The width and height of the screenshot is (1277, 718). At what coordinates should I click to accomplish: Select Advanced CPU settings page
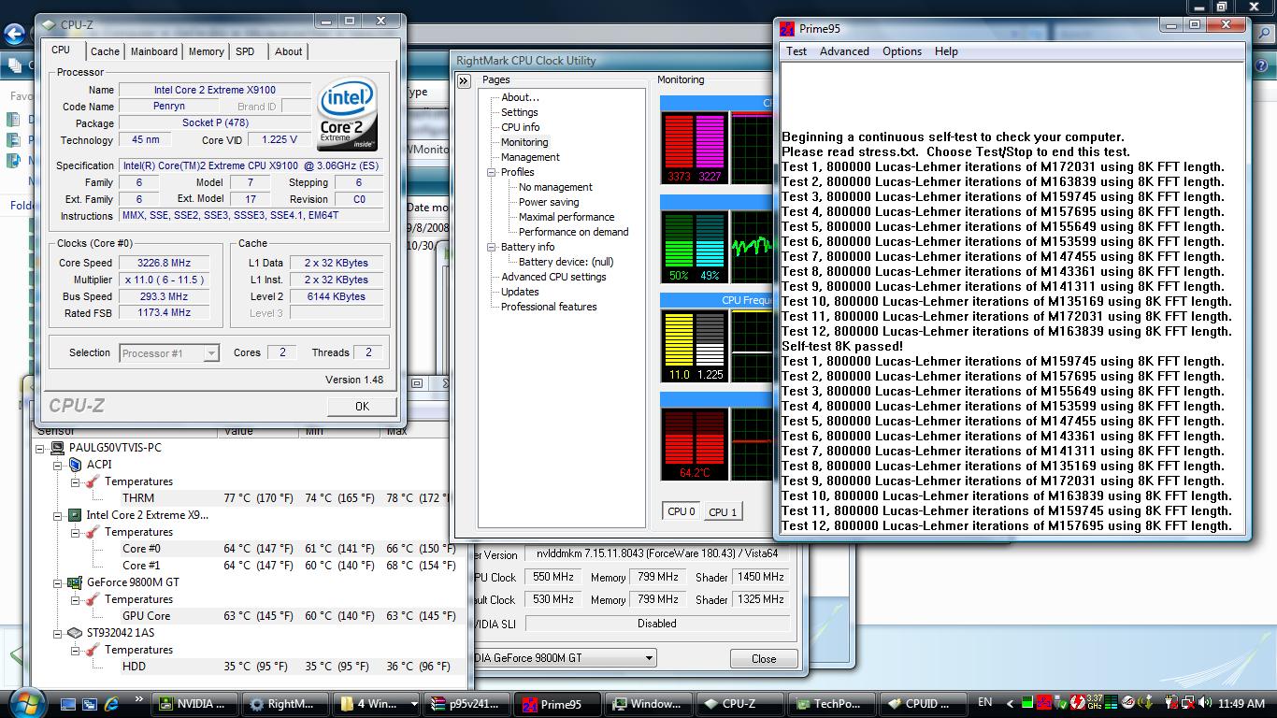[x=553, y=277]
